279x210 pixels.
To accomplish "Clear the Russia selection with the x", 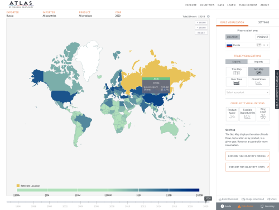I will coord(264,45).
